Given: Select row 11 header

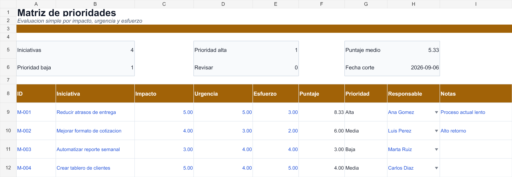Looking at the screenshot, I should coord(8,149).
